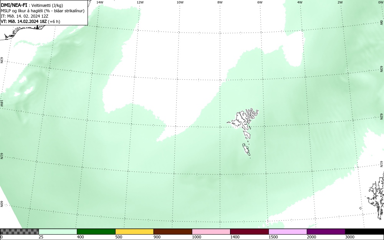This screenshot has width=384, height=240.
Task: Click the yellow 500–900 legend swatch
Action: (134, 232)
